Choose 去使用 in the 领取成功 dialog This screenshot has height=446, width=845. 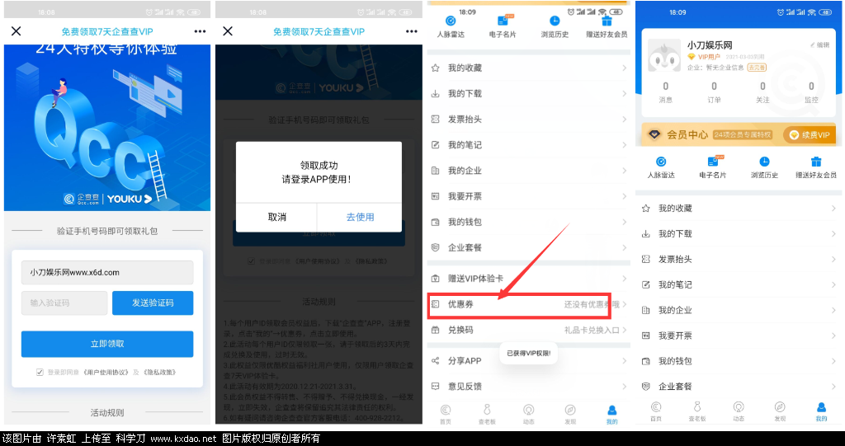click(360, 217)
